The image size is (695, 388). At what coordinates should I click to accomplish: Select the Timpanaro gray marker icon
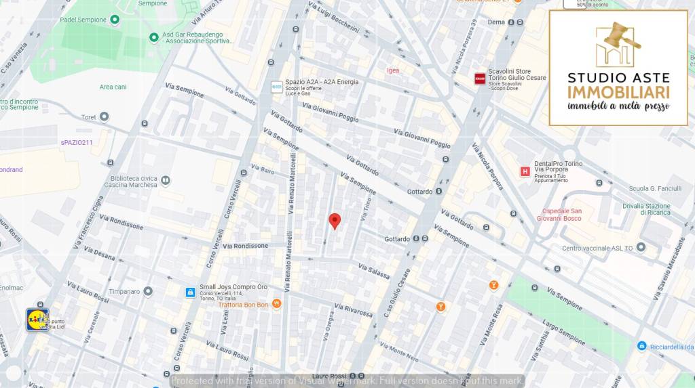148,291
